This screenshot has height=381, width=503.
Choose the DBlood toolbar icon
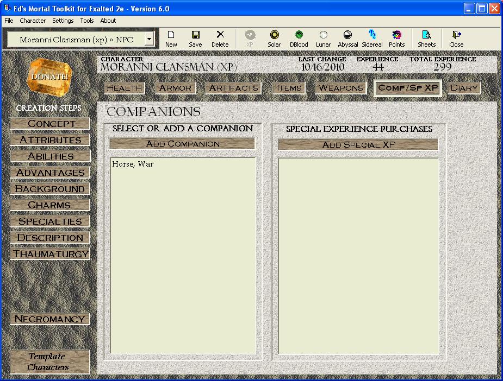(299, 39)
